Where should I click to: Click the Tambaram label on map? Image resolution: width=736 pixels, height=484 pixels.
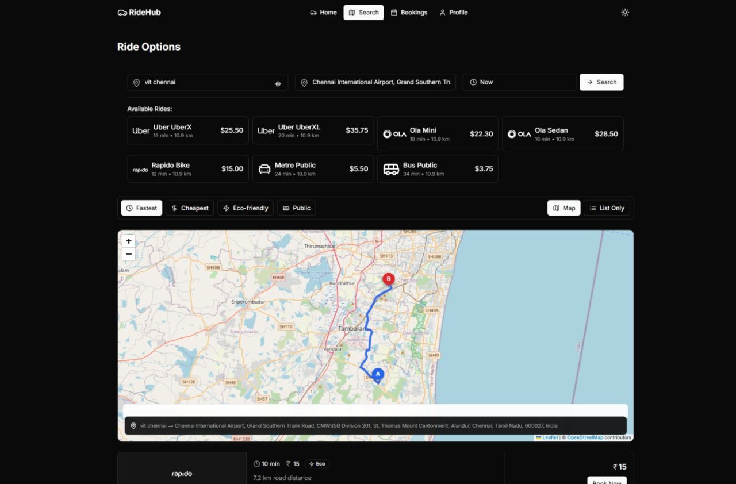352,328
